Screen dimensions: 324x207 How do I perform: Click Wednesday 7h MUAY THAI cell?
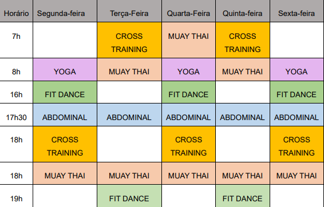189,40
